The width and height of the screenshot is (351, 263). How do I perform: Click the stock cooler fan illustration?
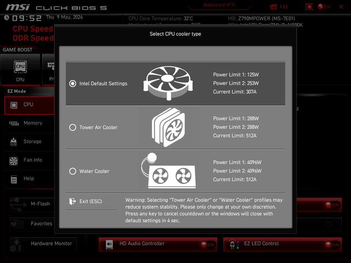tap(168, 83)
